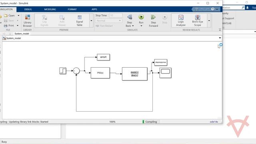Screen dimensions: 256x144
Task: Select the PID(s) controller block
Action: (100, 73)
